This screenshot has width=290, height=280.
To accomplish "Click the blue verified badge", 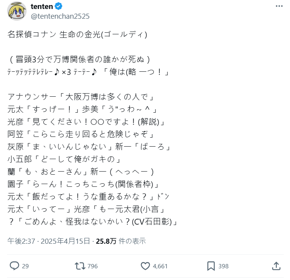I will pyautogui.click(x=58, y=7).
